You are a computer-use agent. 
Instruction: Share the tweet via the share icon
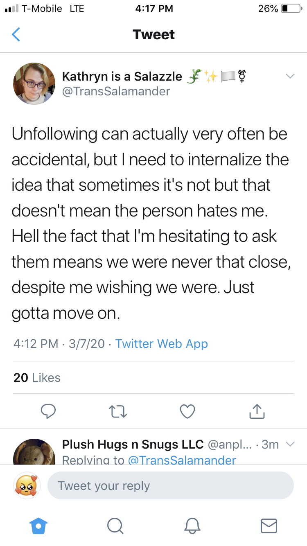(257, 411)
